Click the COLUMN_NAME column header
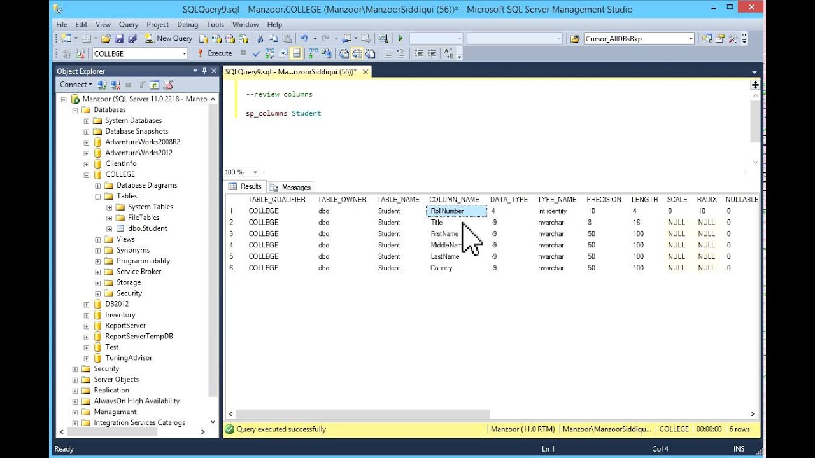 coord(455,199)
